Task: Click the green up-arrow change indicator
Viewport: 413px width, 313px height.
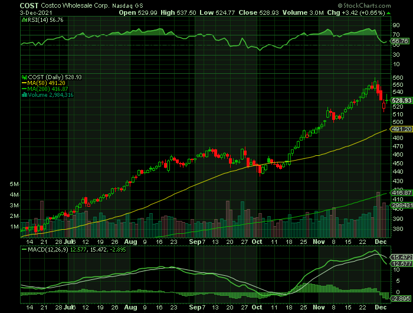Action: click(x=388, y=13)
